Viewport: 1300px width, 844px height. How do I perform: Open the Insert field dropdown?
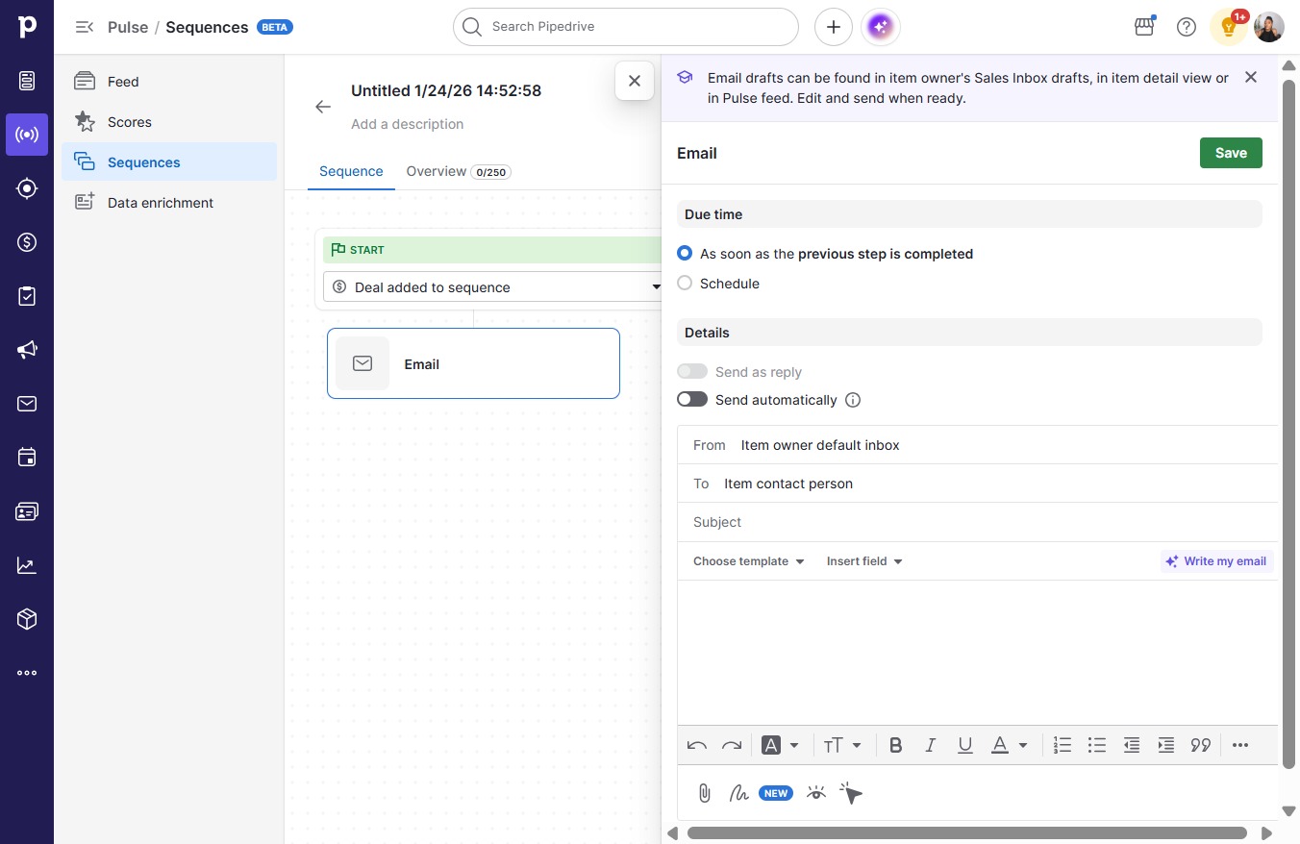[864, 561]
